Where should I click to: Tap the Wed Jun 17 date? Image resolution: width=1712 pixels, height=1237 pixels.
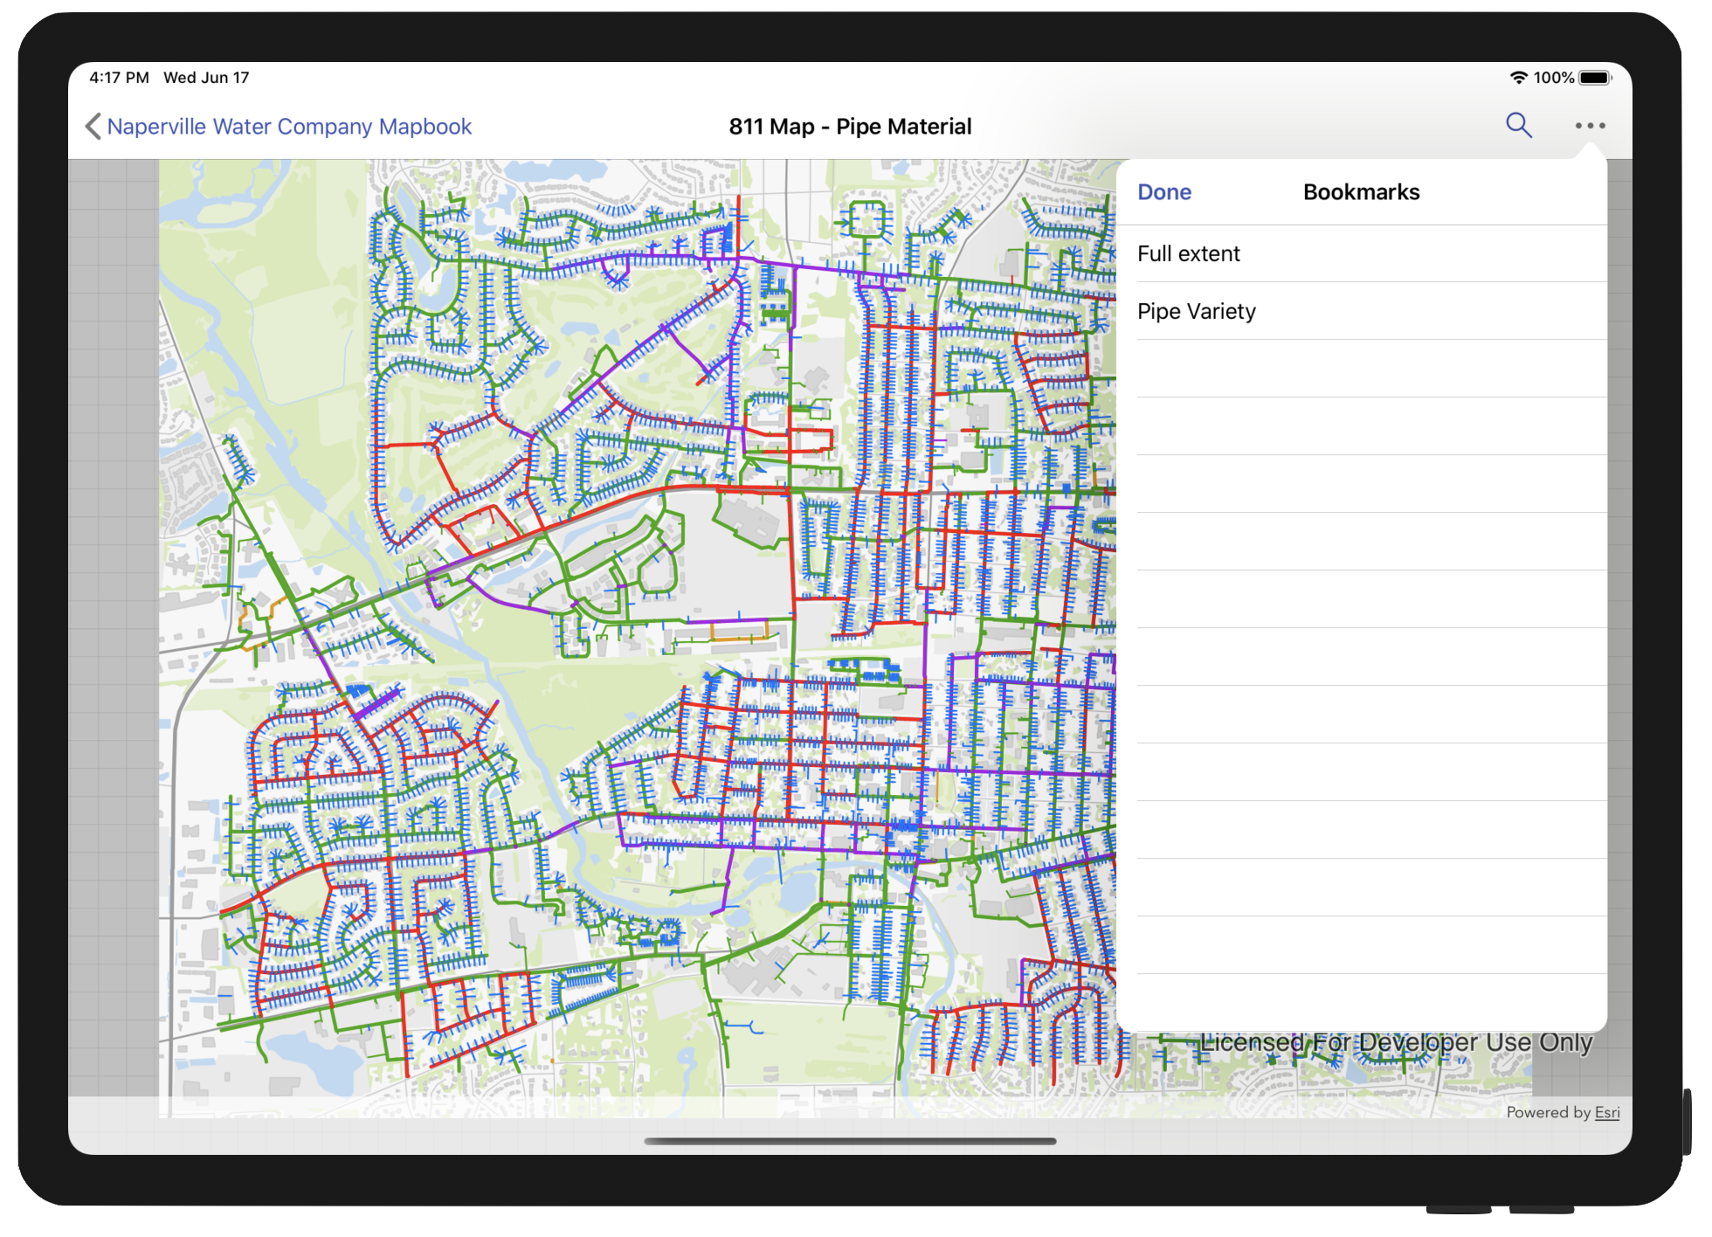click(206, 78)
